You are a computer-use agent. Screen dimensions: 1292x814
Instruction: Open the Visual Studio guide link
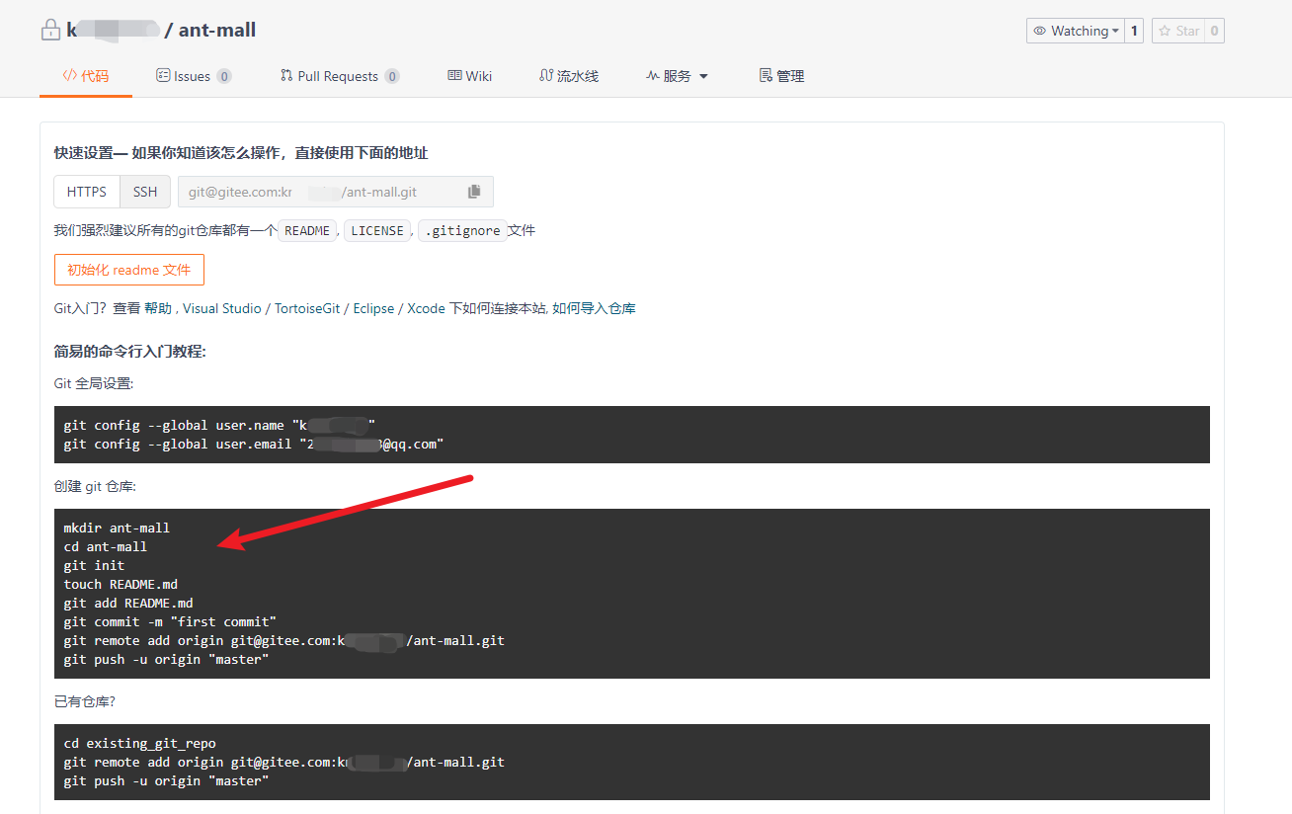click(221, 308)
